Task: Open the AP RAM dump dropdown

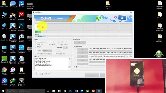Action: point(47,51)
